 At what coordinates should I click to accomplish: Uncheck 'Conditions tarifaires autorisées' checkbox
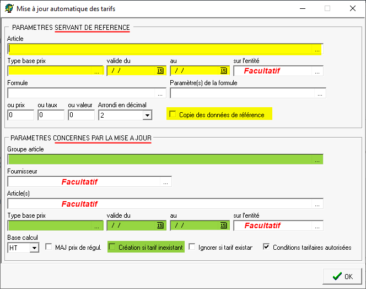(x=267, y=247)
